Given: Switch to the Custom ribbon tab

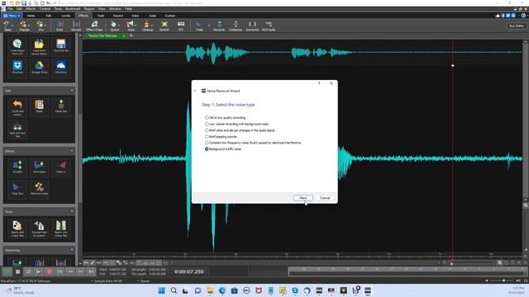Looking at the screenshot, I should pos(169,16).
